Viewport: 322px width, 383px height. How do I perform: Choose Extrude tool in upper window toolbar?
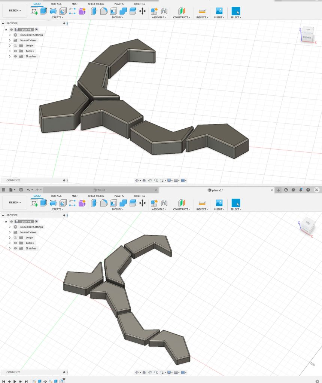[43, 11]
